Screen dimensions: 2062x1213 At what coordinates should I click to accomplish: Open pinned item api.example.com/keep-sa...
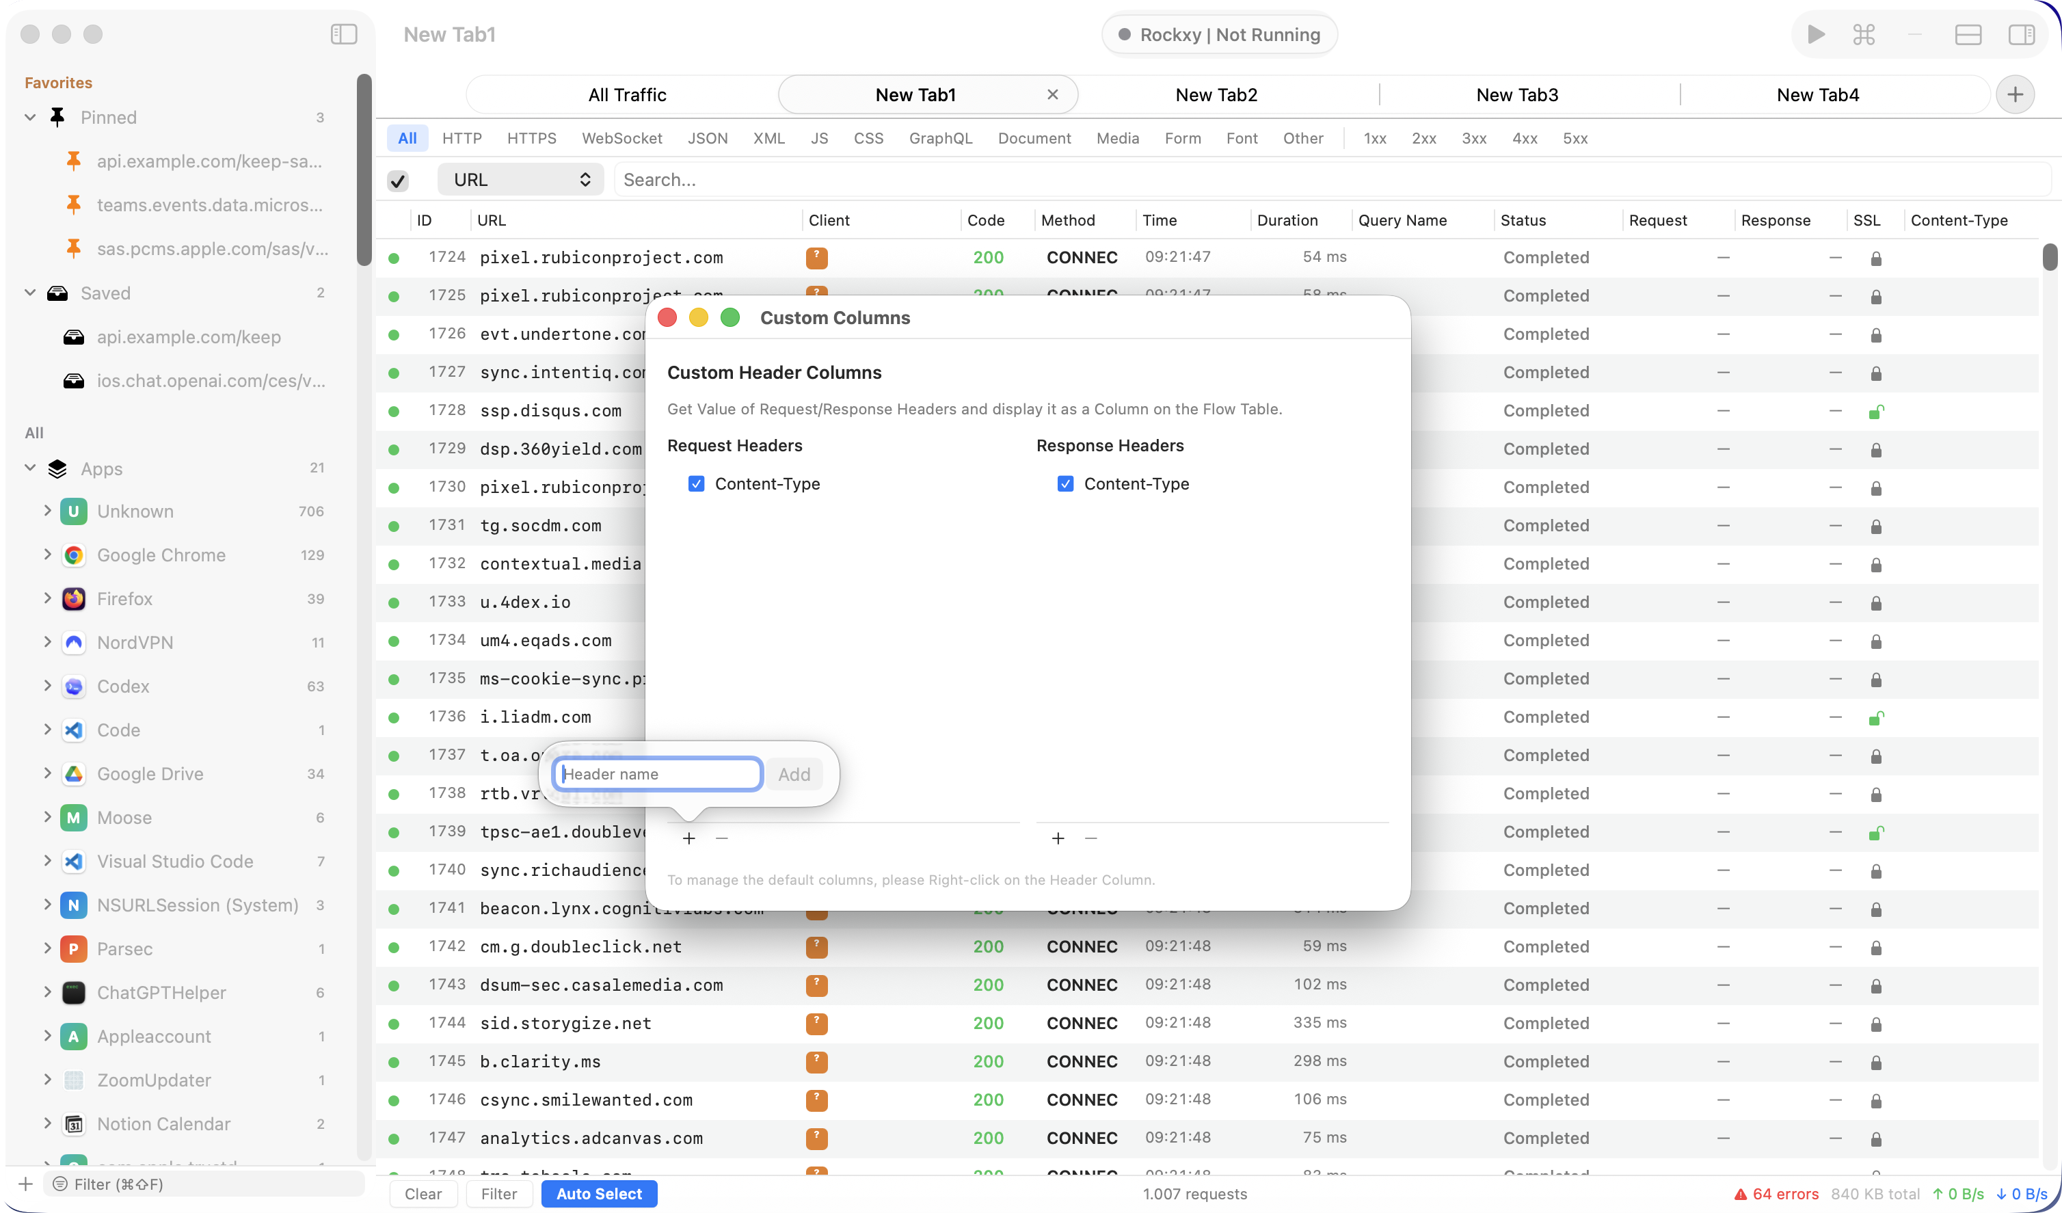tap(209, 161)
